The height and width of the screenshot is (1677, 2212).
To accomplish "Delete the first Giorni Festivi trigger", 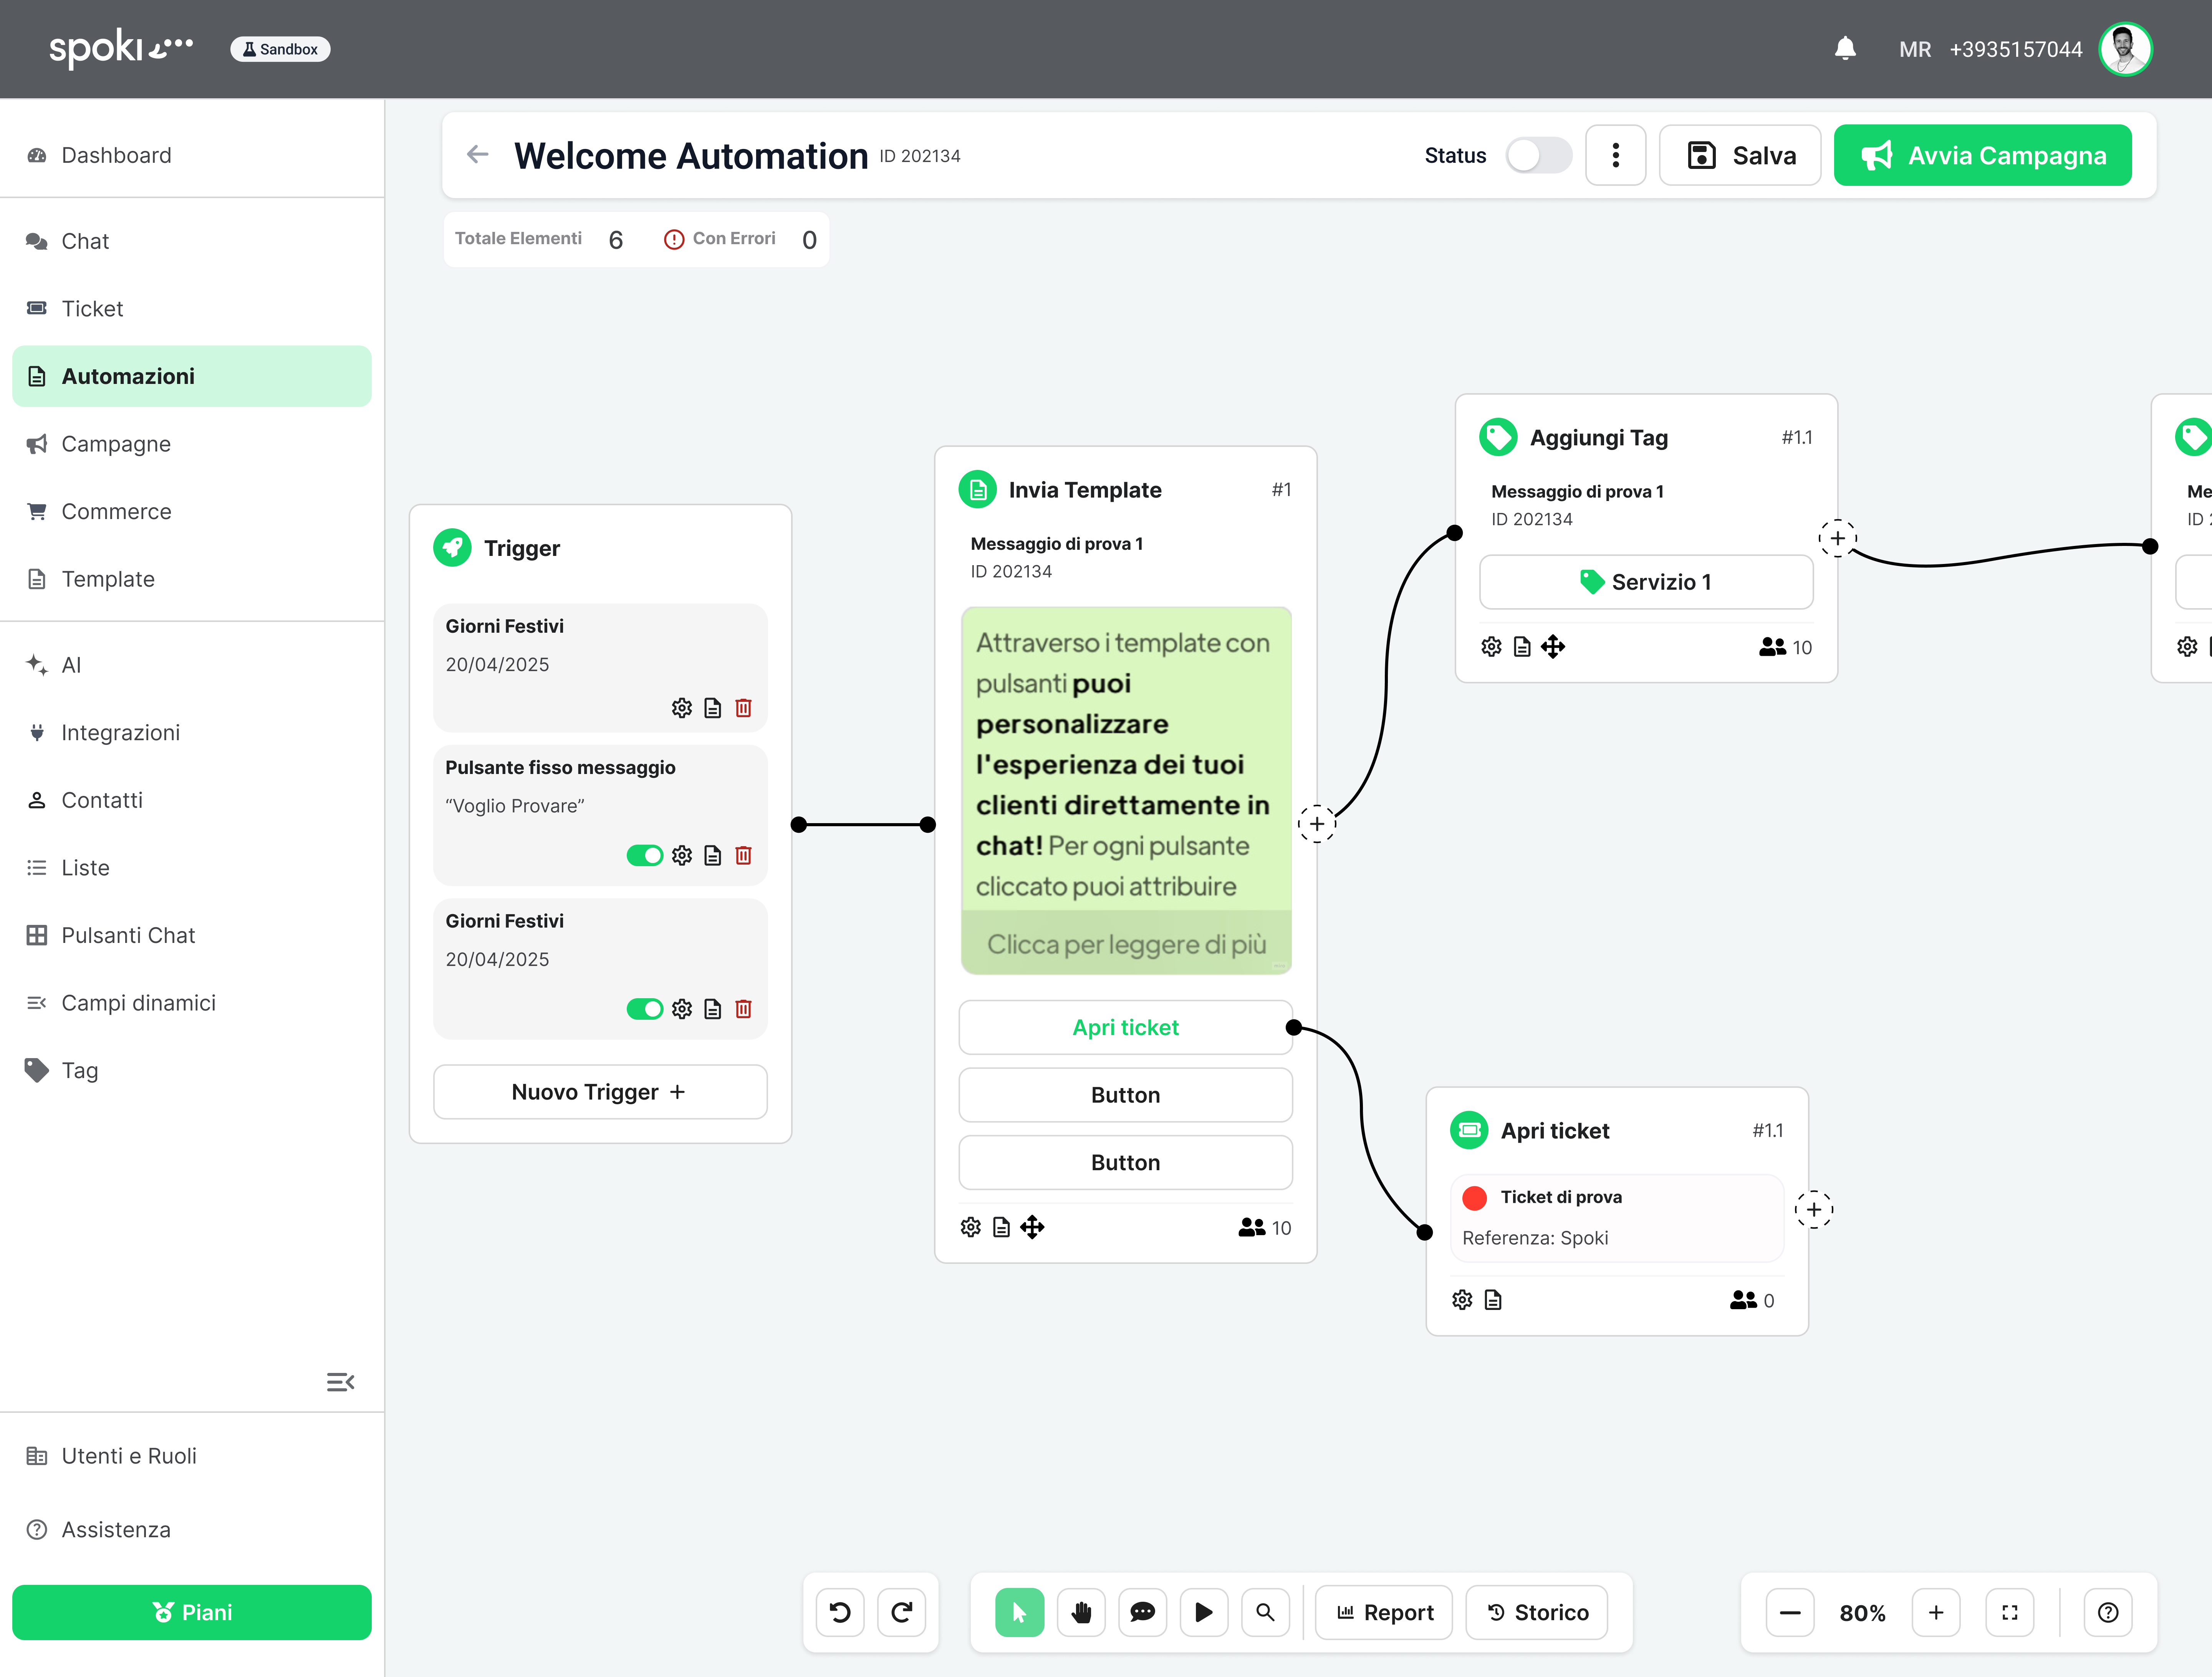I will tap(743, 708).
